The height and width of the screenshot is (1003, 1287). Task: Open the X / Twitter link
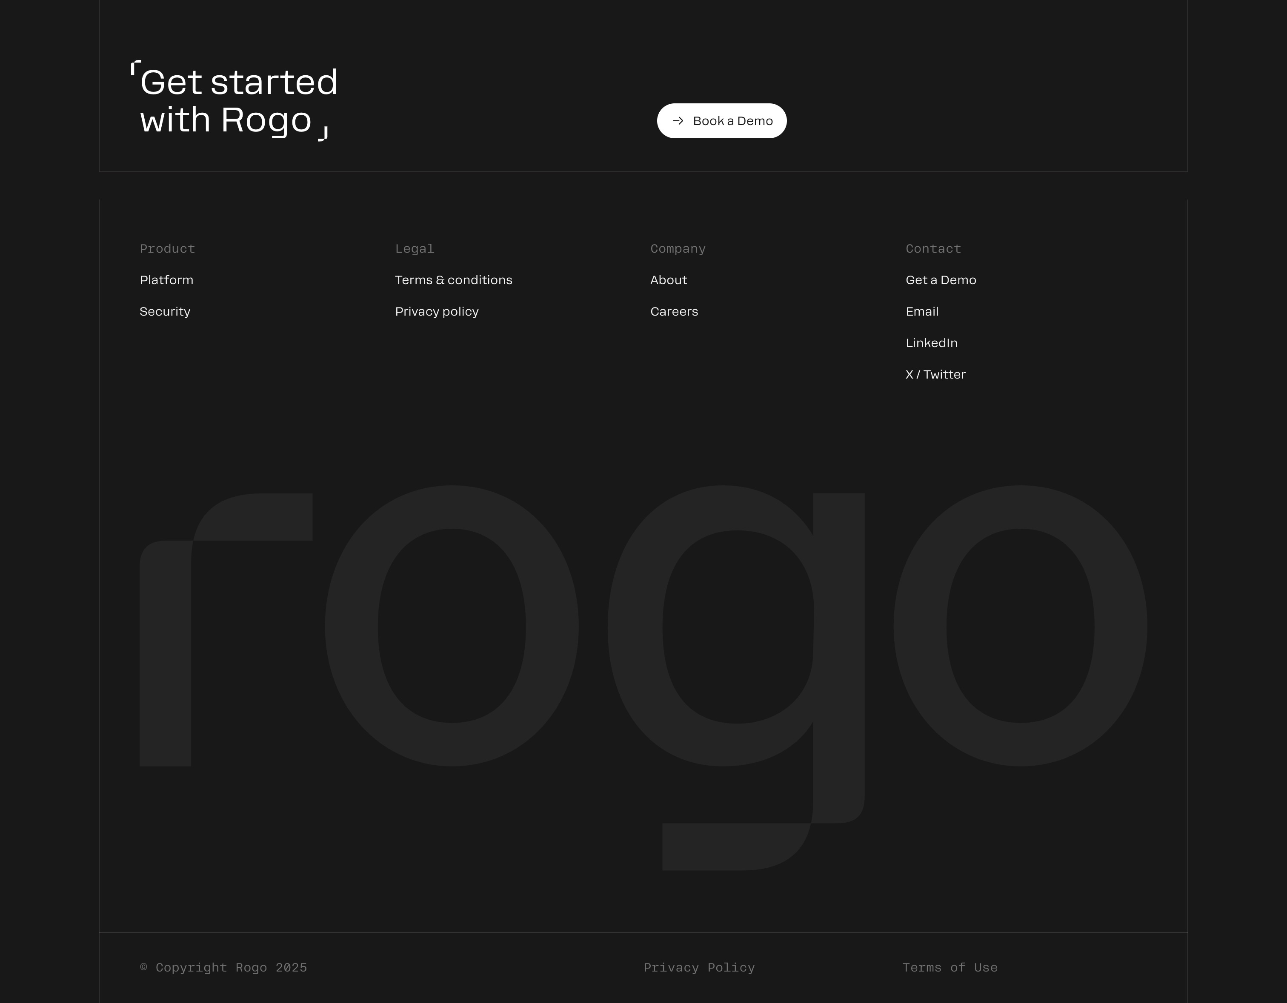(x=936, y=375)
